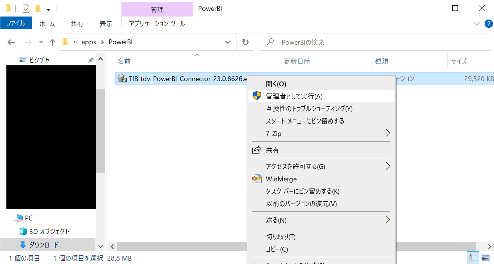Refresh the PowerBI folder view

pyautogui.click(x=245, y=42)
